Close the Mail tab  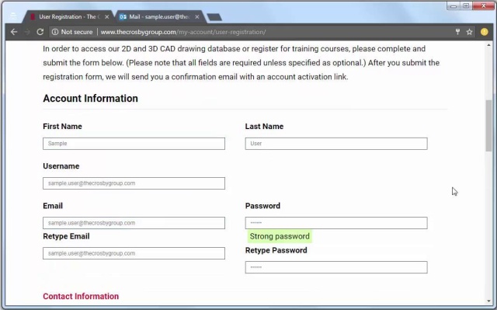pos(197,17)
